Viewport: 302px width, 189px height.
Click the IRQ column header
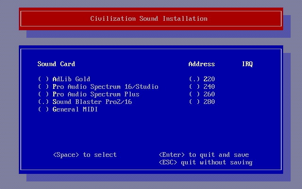[247, 64]
